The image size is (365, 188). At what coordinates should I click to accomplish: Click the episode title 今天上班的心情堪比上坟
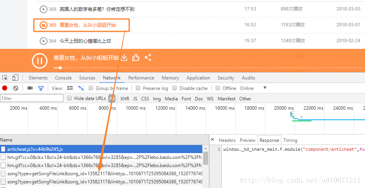(x=86, y=41)
